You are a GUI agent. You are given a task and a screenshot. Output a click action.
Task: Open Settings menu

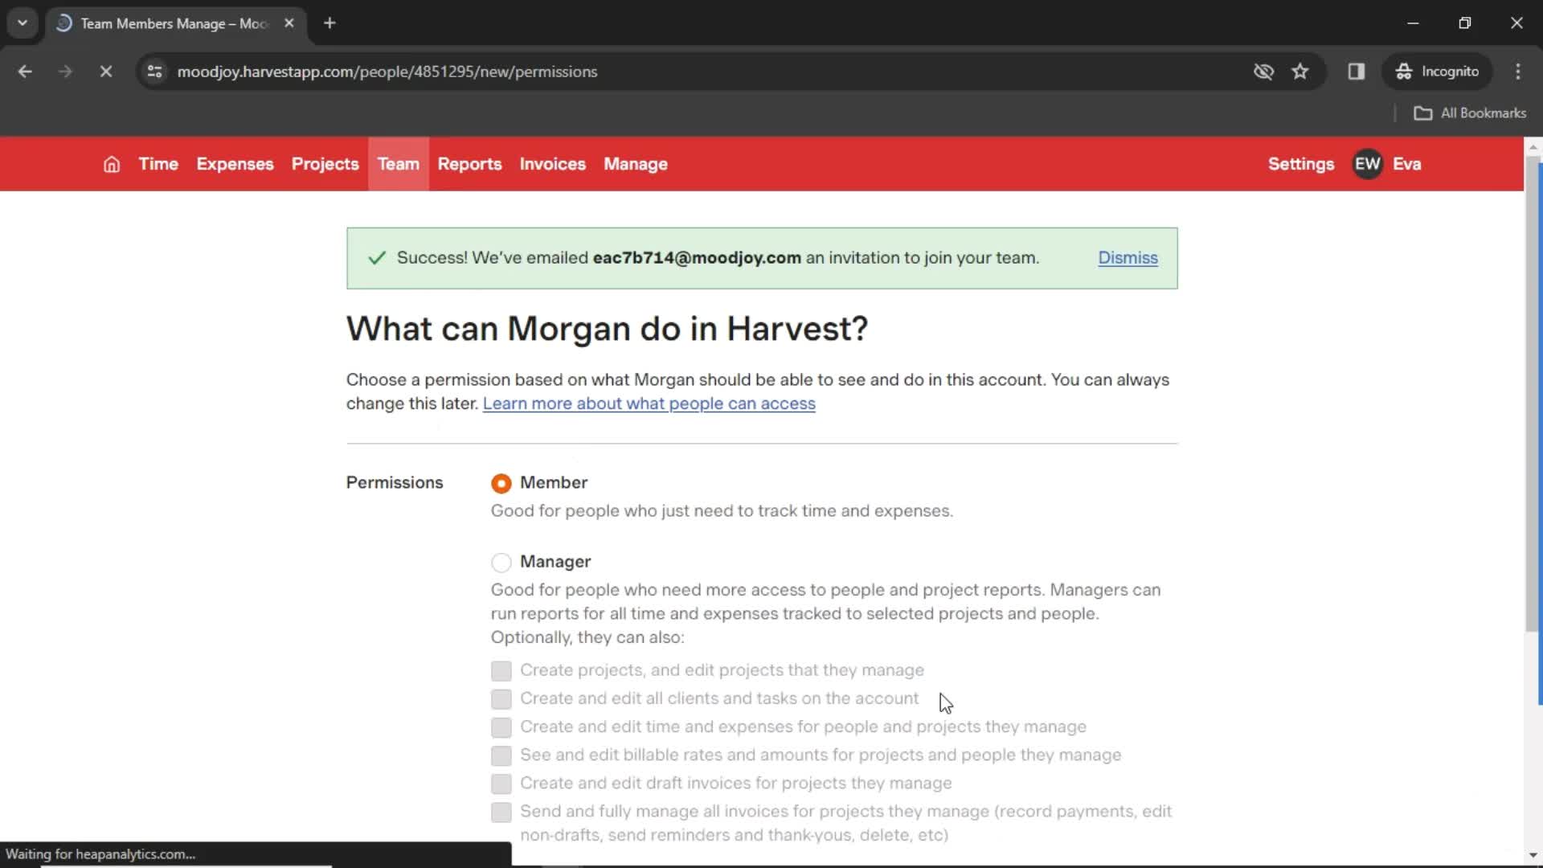(1301, 163)
